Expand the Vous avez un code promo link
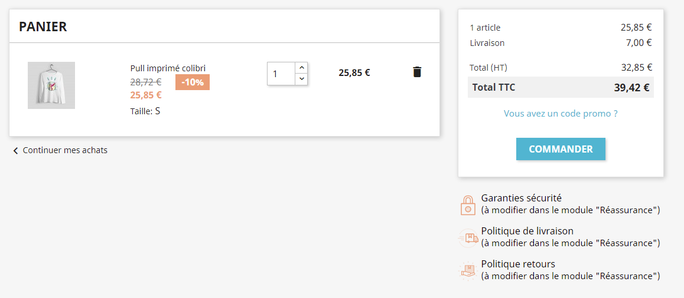The height and width of the screenshot is (298, 684). [x=561, y=114]
